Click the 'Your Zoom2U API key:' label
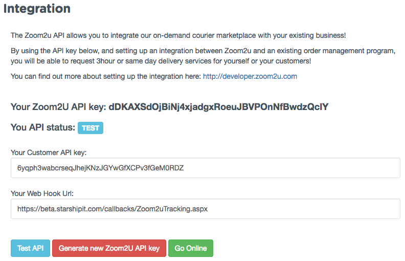 (x=58, y=107)
